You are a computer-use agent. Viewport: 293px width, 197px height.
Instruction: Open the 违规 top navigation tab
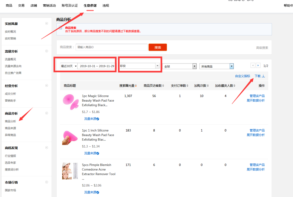coord(106,6)
